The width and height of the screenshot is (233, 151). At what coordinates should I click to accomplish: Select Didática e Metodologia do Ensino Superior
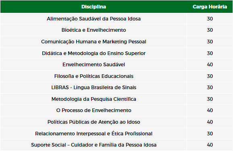point(94,53)
